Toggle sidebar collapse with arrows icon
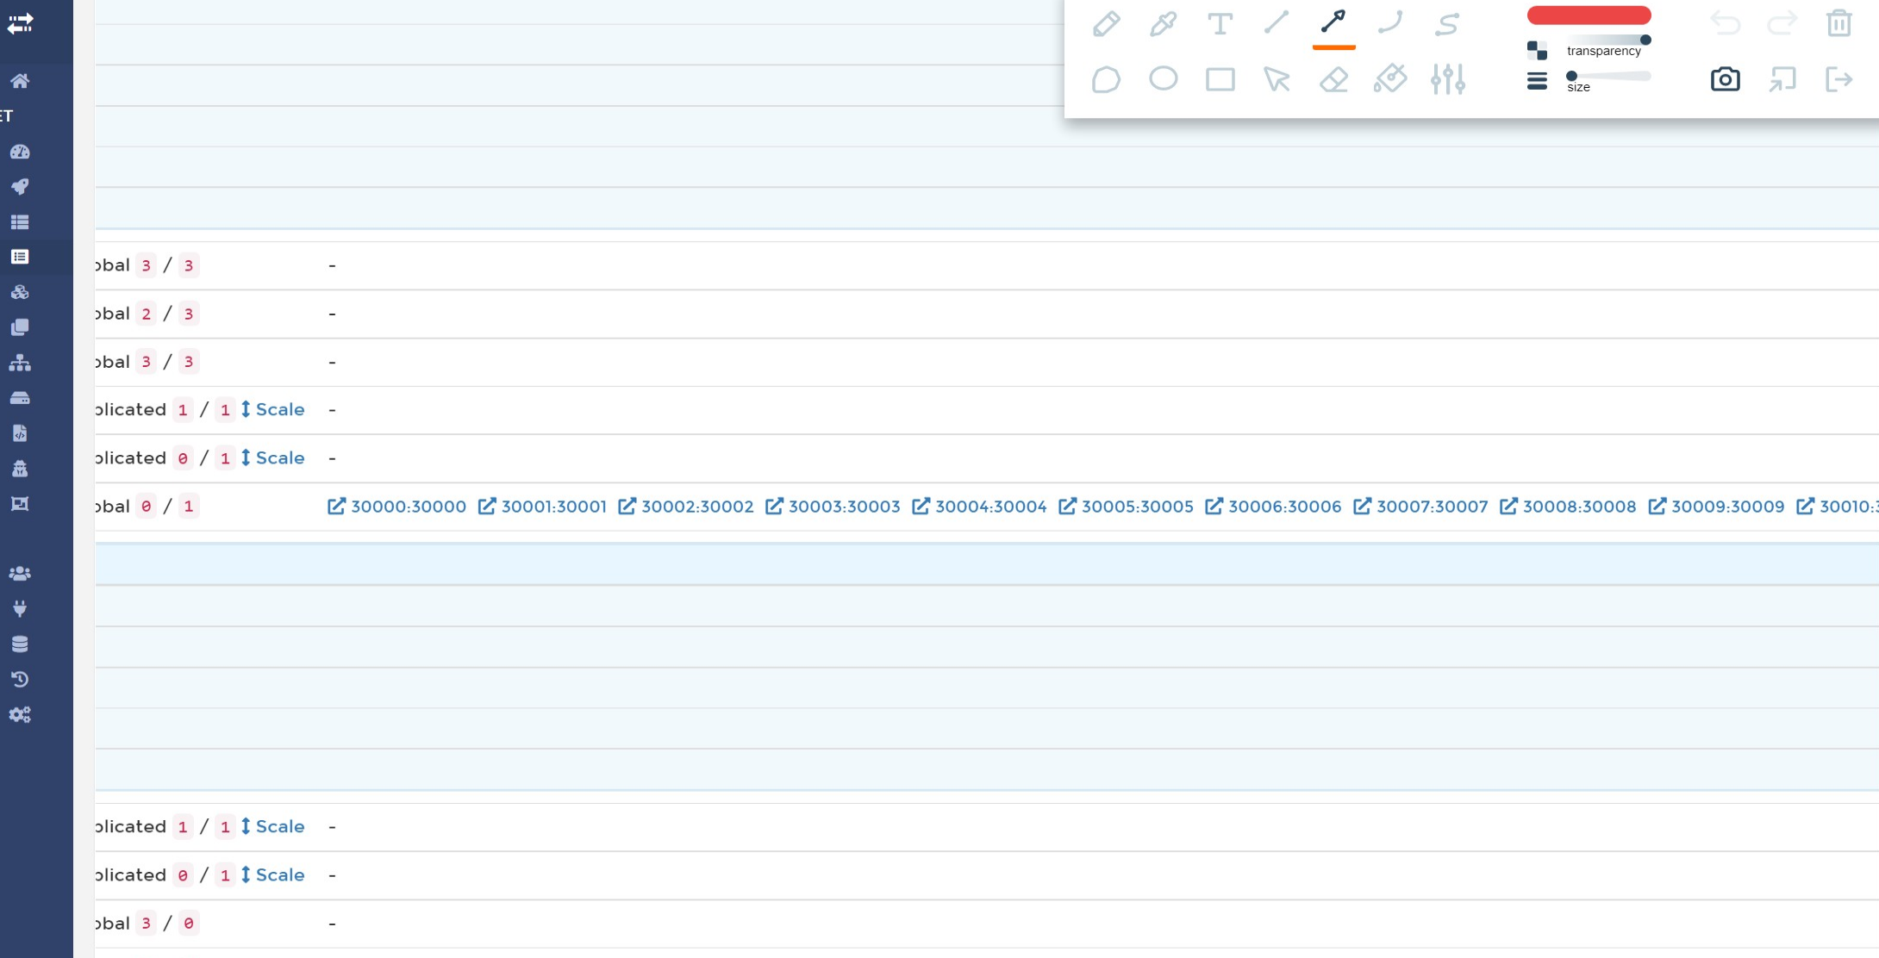Screen dimensions: 1879x958 pyautogui.click(x=20, y=24)
